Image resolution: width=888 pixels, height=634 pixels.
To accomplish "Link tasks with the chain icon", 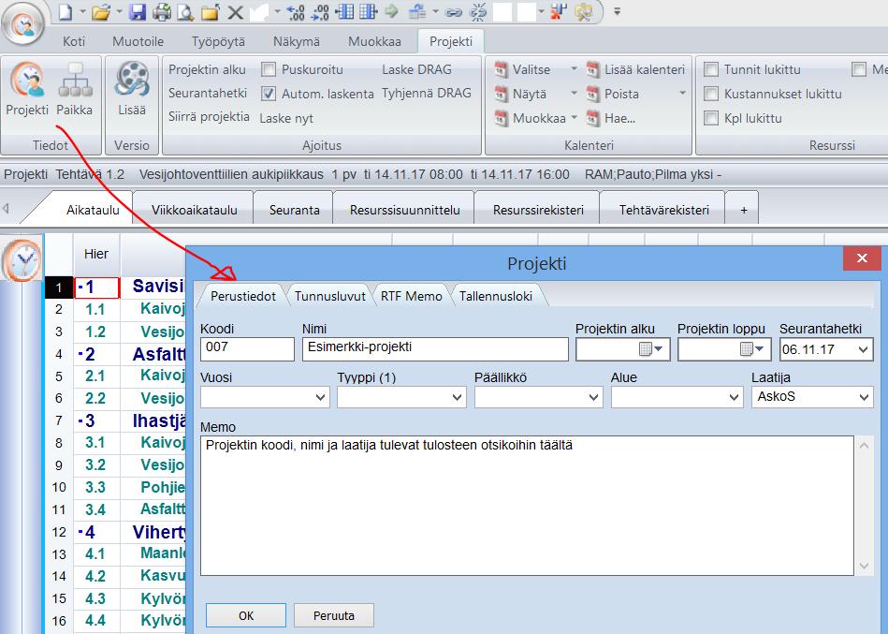I will [453, 11].
